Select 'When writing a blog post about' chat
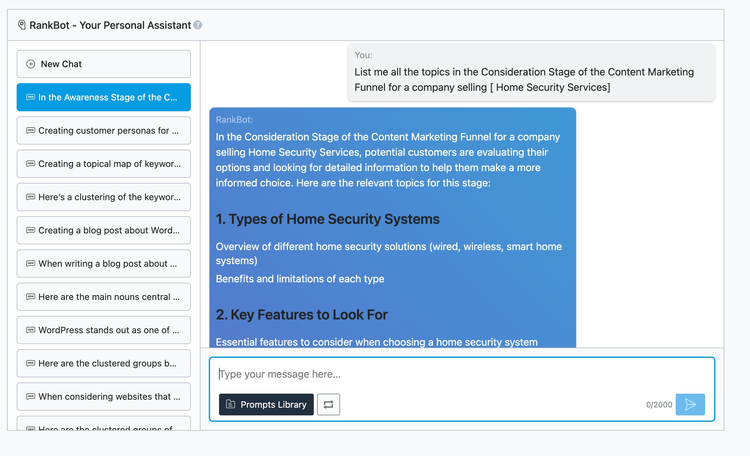 (103, 263)
